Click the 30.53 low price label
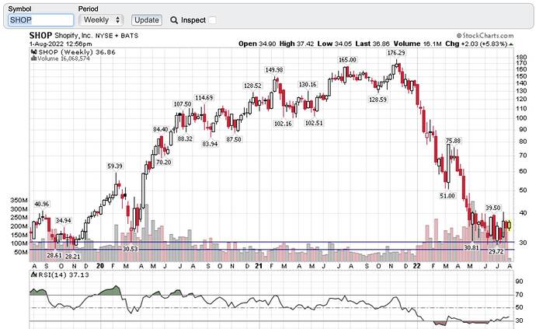Screen dimensions: 536x329 pyautogui.click(x=131, y=249)
